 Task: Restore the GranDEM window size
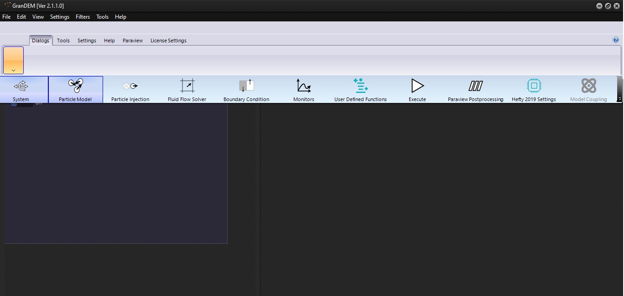pos(608,6)
